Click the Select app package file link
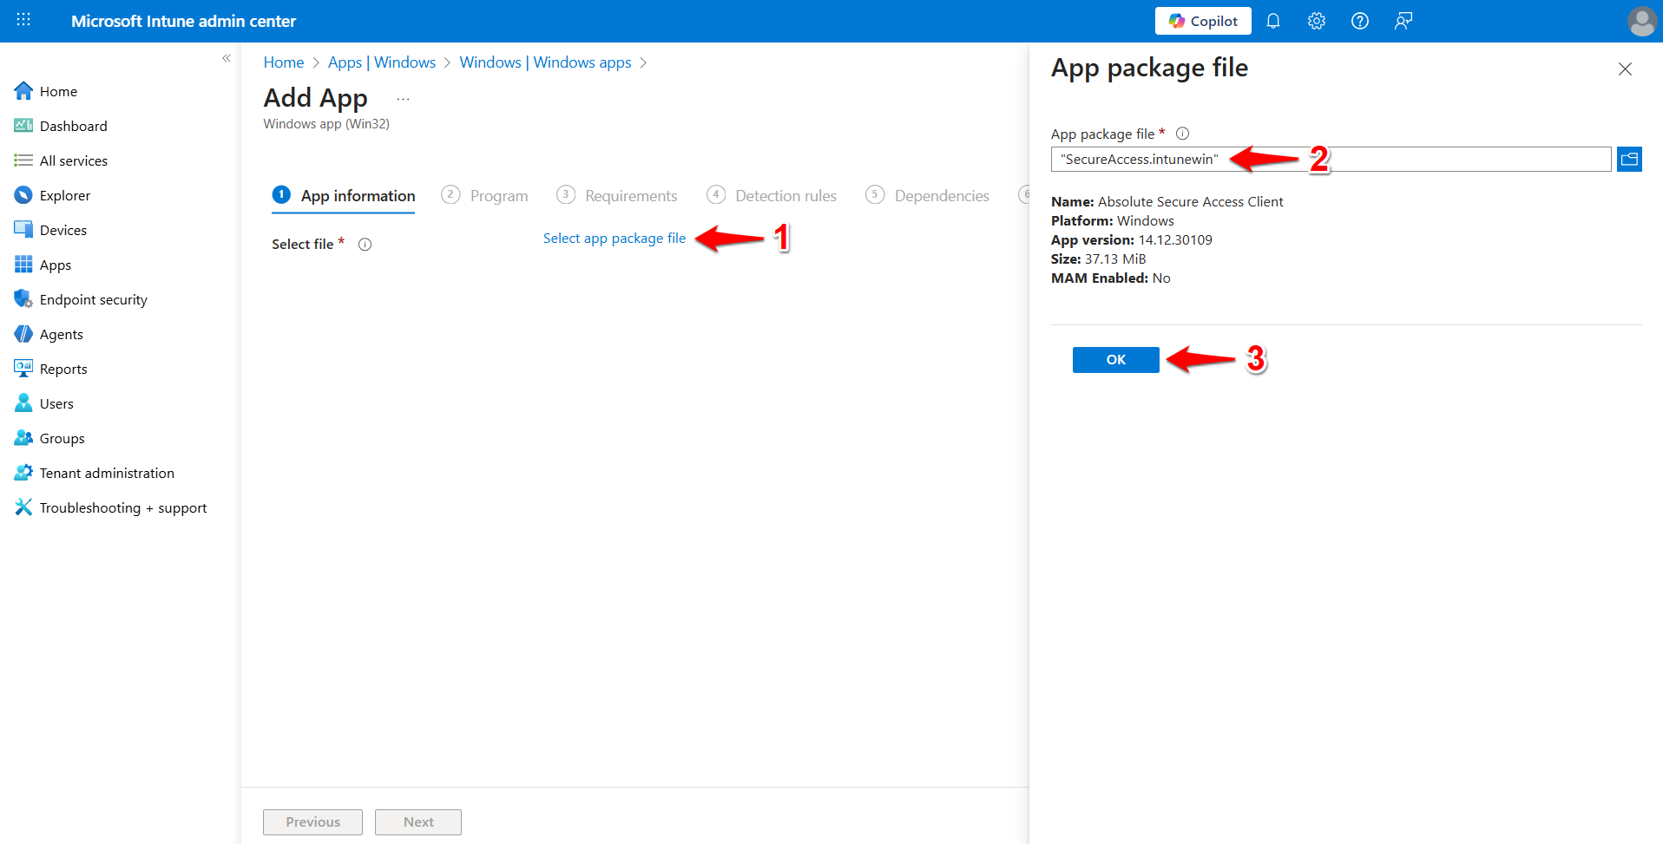The height and width of the screenshot is (844, 1663). 615,239
